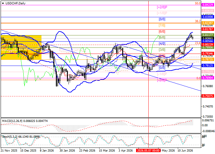Screen dimensions: 215x154
Task: Select the [6/8] Murrey level label
Action: coord(162,31)
